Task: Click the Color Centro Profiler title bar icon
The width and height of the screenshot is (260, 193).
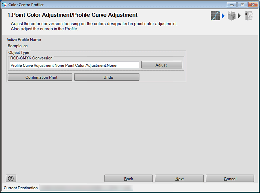Action: tap(4, 5)
